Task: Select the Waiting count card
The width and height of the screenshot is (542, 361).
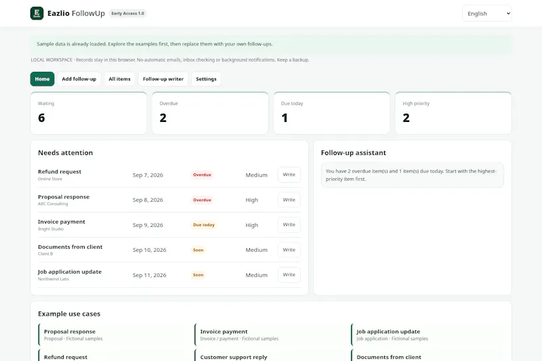Action: coord(89,113)
